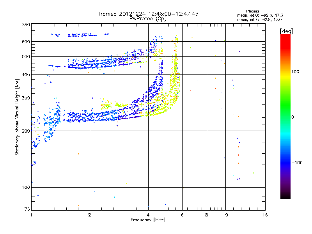The image size is (312, 234).
Task: Click the 'RwPretec (8p)' subtitle
Action: pos(148,19)
